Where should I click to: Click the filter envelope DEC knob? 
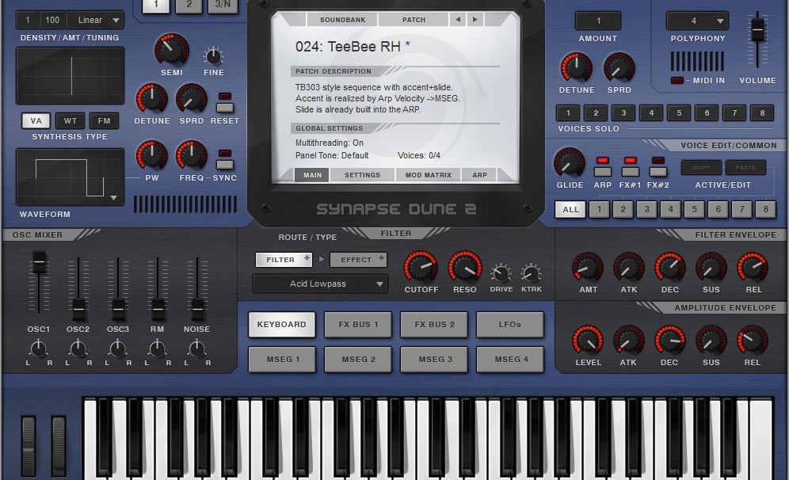[669, 267]
